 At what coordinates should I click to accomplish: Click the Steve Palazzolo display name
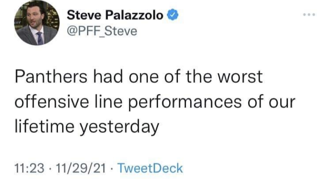pos(115,16)
